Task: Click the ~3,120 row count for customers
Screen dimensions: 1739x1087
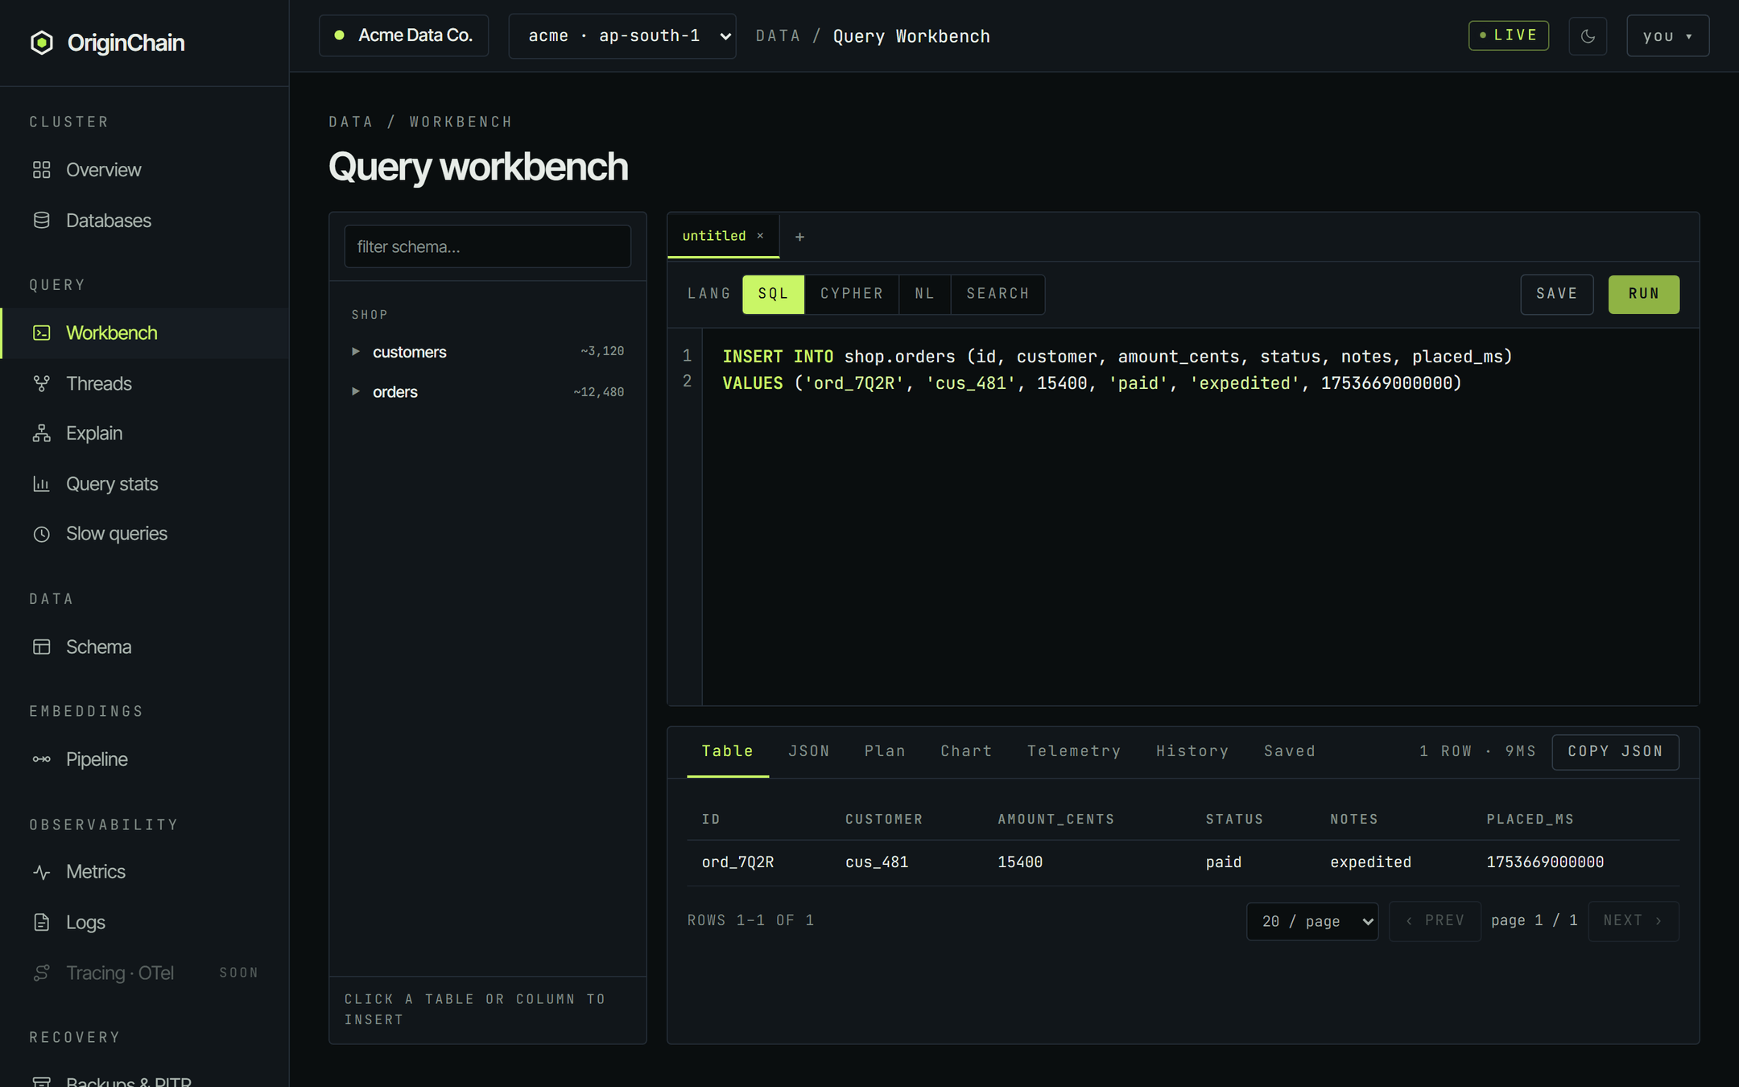Action: (602, 351)
